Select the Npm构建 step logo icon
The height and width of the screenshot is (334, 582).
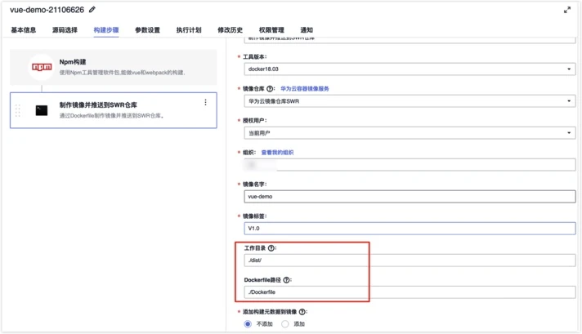[42, 67]
